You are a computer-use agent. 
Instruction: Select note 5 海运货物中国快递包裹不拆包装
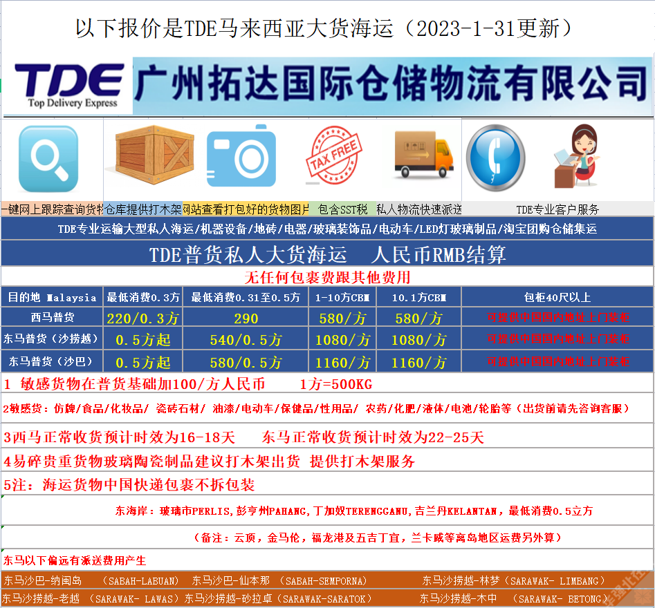[129, 484]
